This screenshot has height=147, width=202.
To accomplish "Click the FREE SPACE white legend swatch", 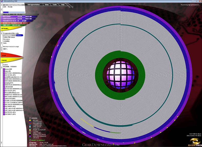I will pyautogui.click(x=30, y=127).
